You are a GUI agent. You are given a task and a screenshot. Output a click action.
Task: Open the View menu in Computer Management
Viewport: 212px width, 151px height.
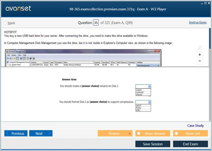[x=19, y=55]
